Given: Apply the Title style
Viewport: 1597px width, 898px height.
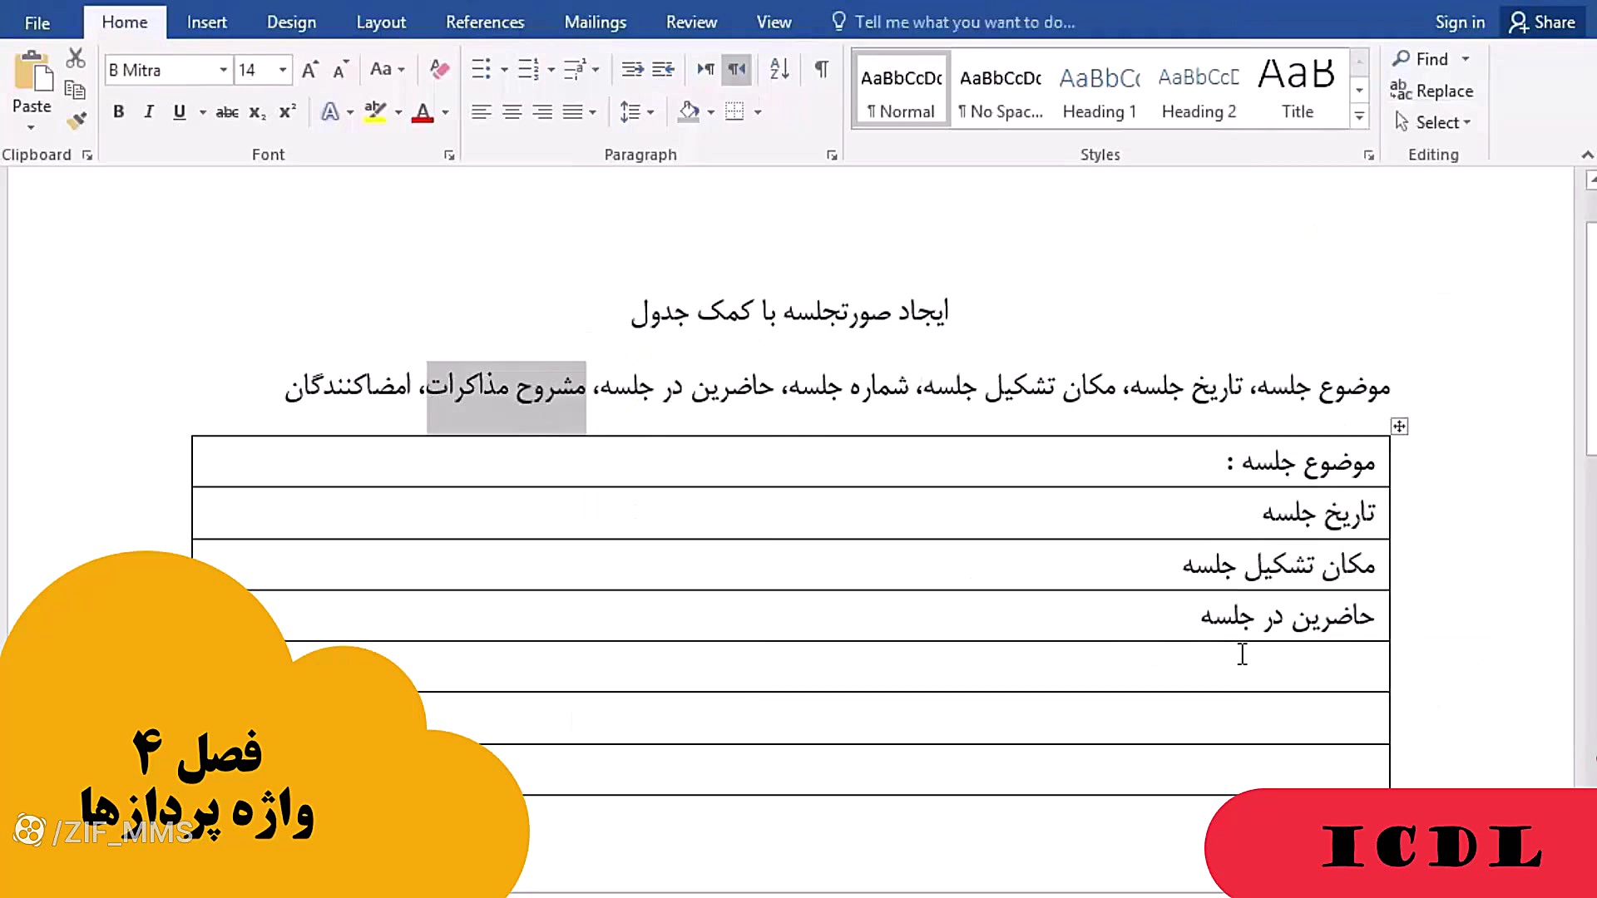Looking at the screenshot, I should (x=1297, y=90).
